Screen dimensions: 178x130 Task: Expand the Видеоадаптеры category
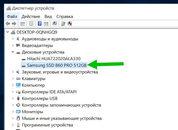tap(13, 45)
